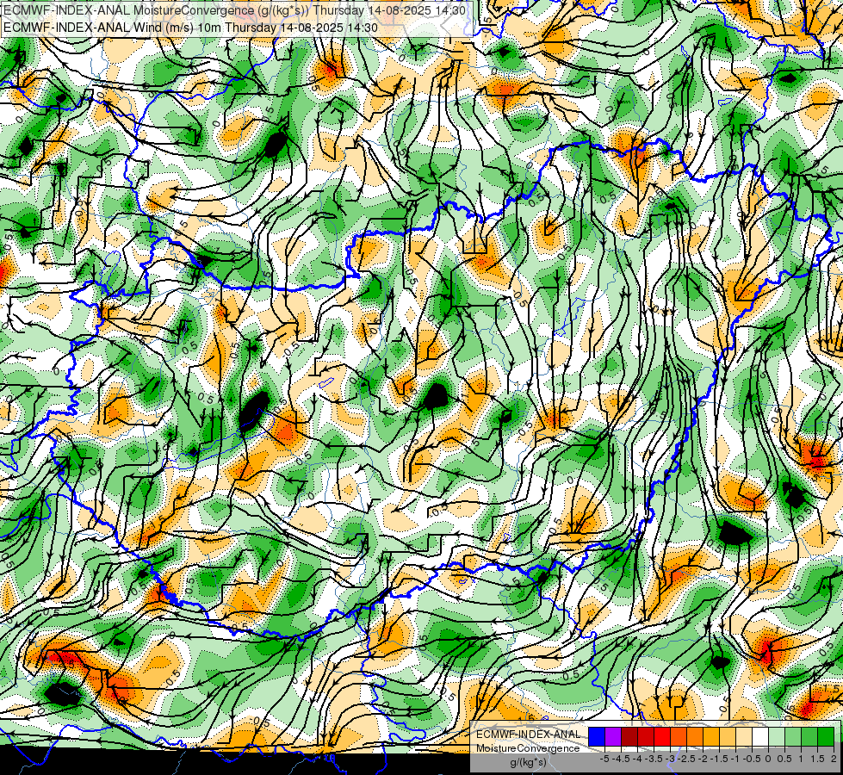Click the g/(kg*s) unit label

[529, 763]
